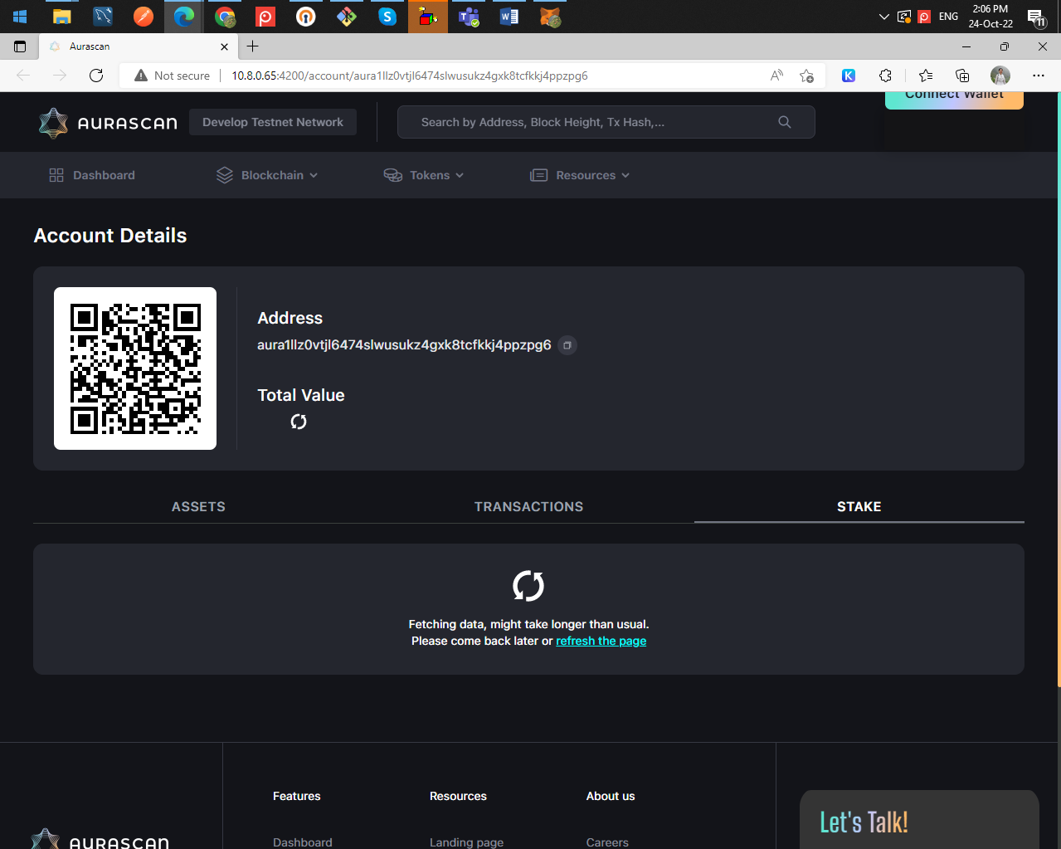
Task: Open the Resources dropdown chevron
Action: [x=625, y=175]
